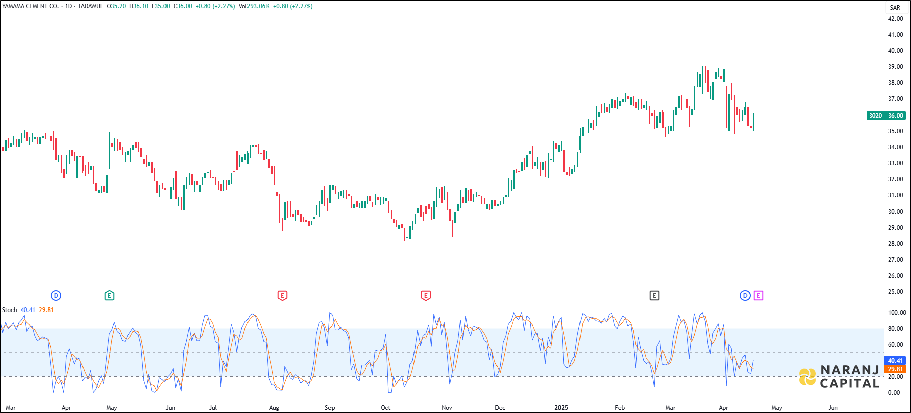Click the 40.00 price axis label

[x=895, y=51]
